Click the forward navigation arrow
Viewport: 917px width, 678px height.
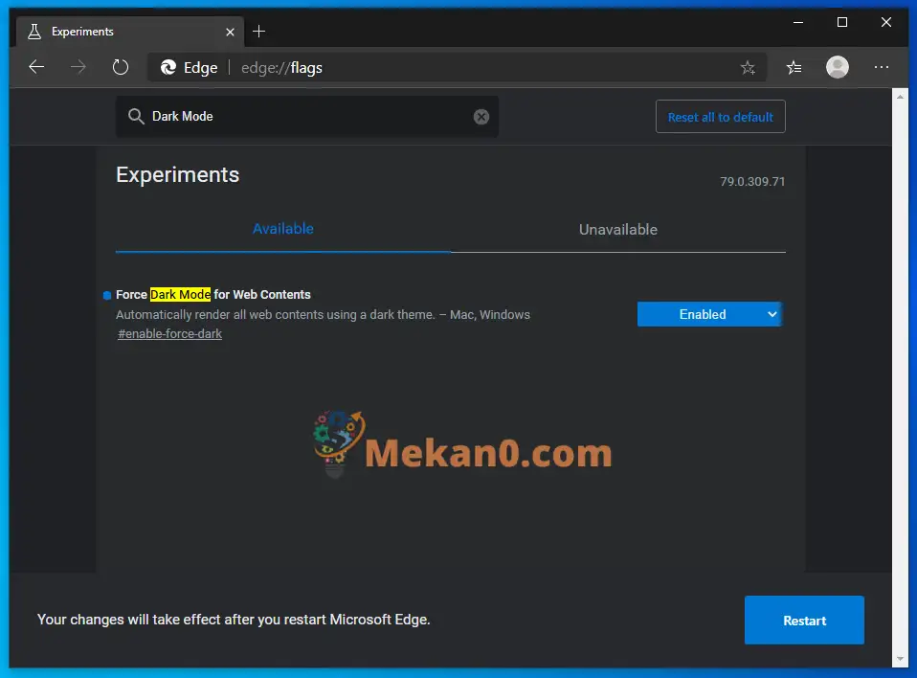(78, 67)
